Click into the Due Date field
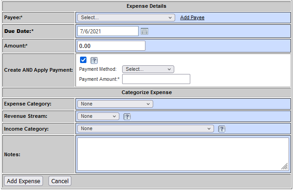This screenshot has width=295, height=190. tap(108, 31)
